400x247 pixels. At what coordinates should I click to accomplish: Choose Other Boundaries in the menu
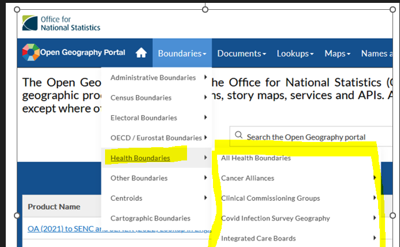(x=139, y=178)
